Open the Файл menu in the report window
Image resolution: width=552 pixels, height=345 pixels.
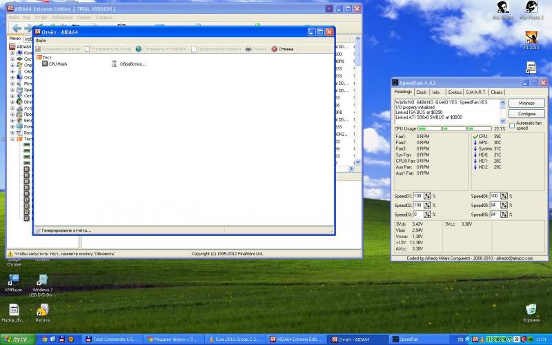click(x=41, y=41)
